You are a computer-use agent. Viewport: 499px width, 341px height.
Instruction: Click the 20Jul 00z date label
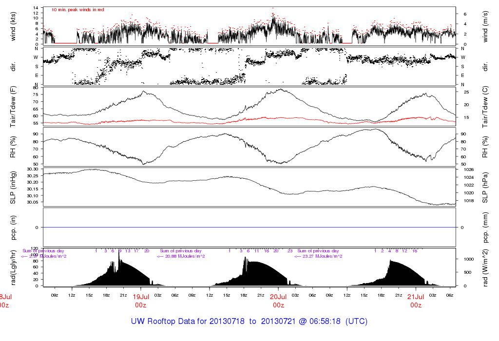click(278, 301)
